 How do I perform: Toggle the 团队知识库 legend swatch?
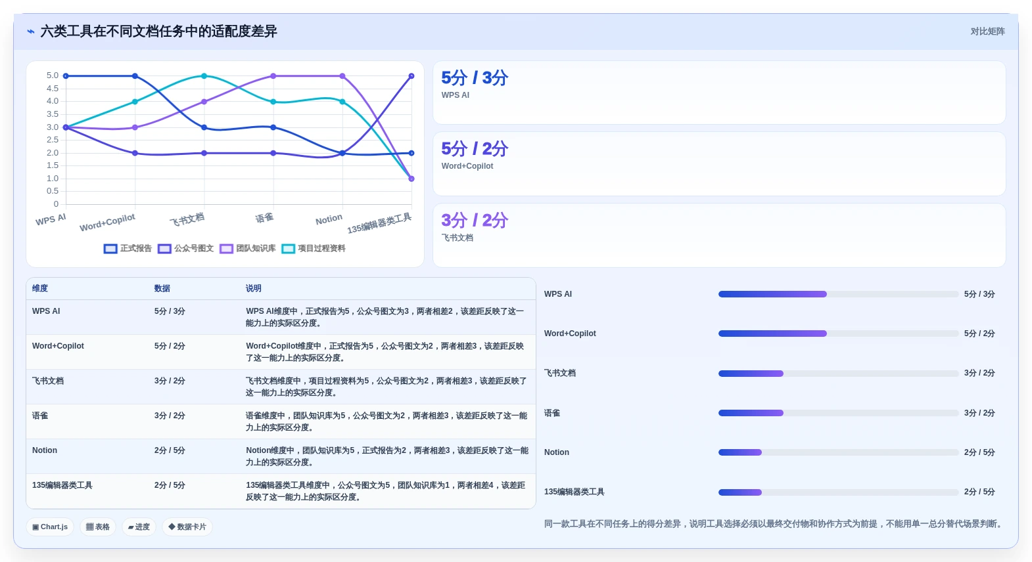click(x=227, y=249)
